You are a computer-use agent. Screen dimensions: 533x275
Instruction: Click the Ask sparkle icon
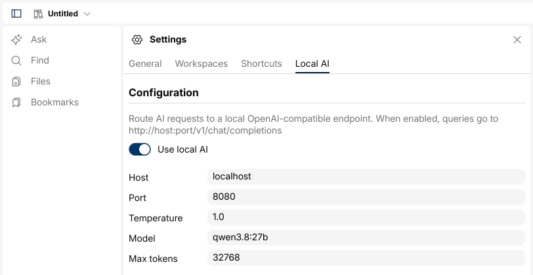click(x=16, y=40)
